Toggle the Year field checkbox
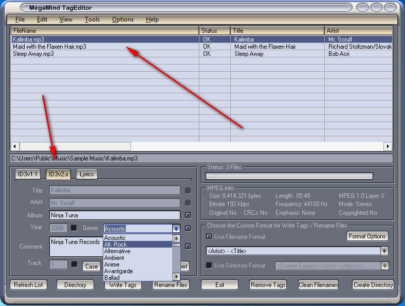Viewport: 405px width, 306px height. click(x=74, y=228)
